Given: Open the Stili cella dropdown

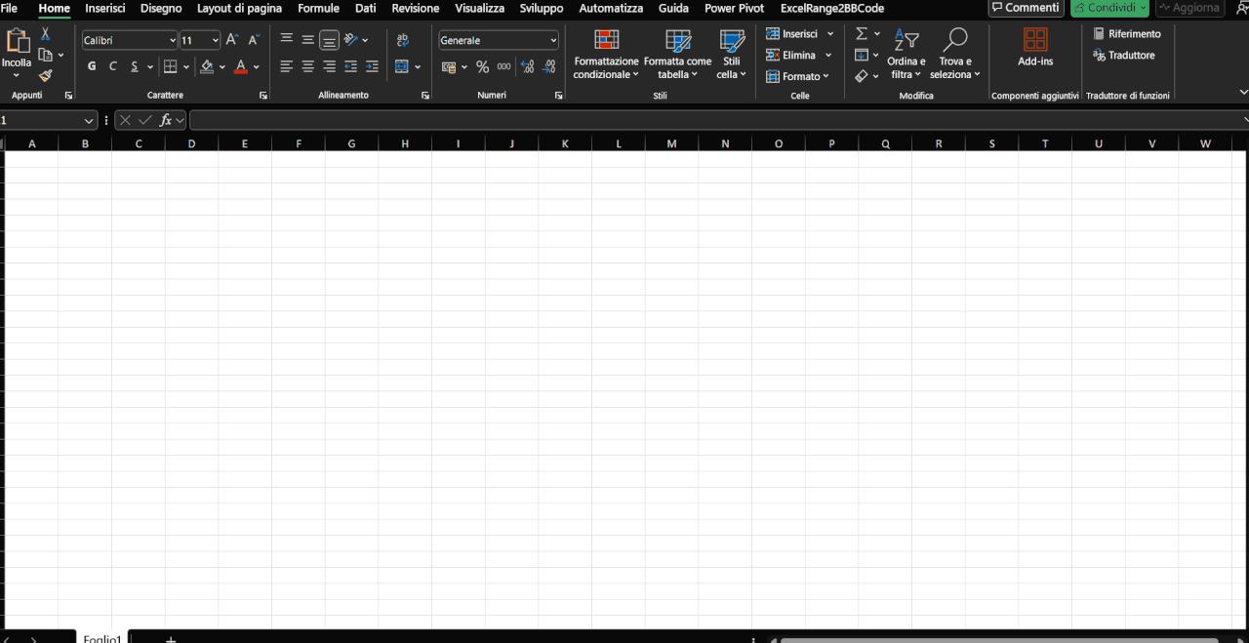Looking at the screenshot, I should 732,55.
